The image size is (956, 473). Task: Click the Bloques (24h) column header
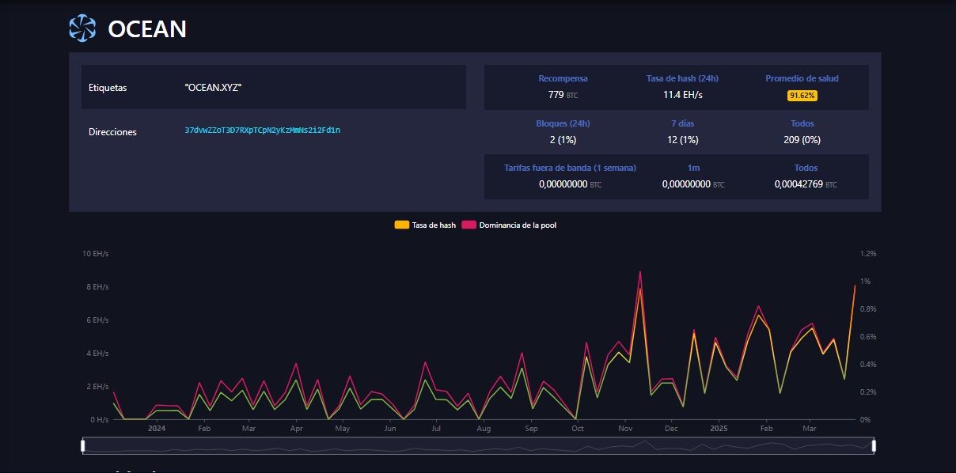563,123
